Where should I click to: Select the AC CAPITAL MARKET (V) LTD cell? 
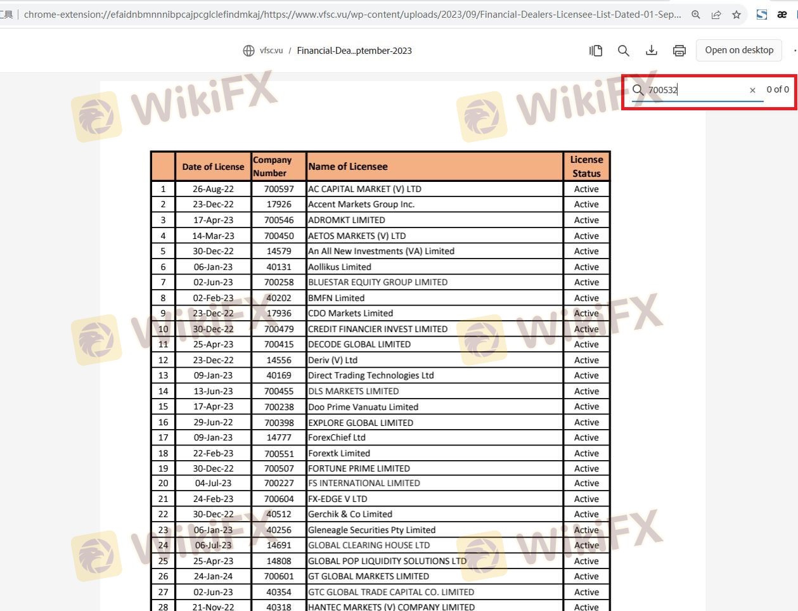(x=364, y=189)
